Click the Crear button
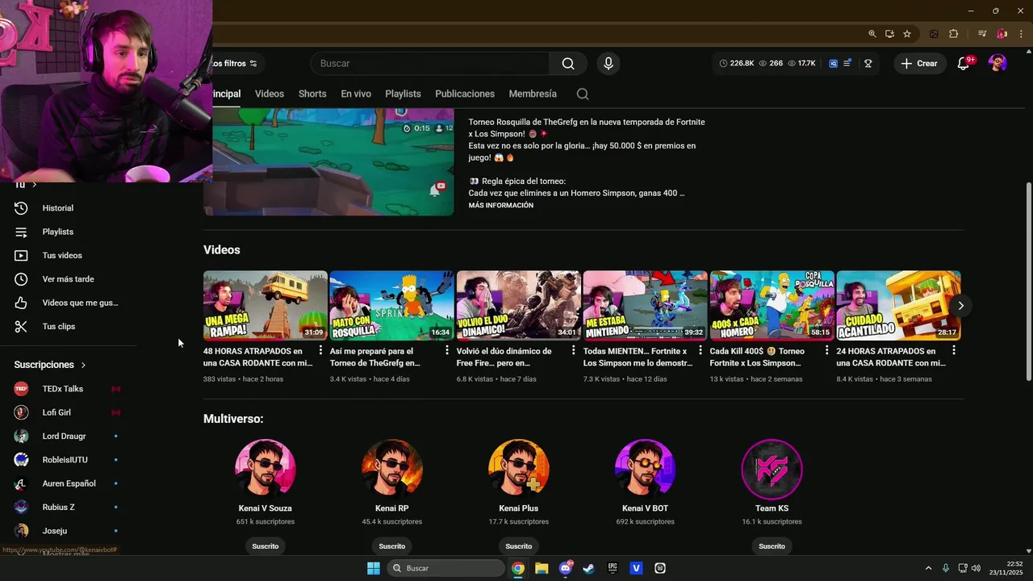Viewport: 1033px width, 581px height. click(x=919, y=64)
